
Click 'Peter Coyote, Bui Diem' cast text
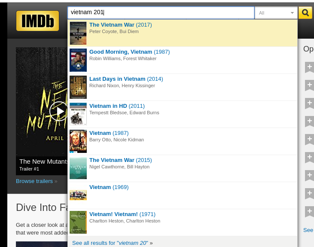[x=114, y=31]
